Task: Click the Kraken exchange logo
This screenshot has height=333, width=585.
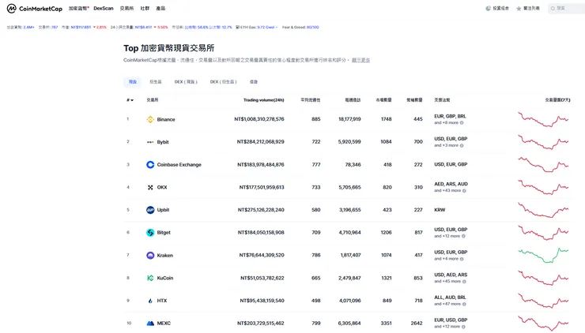Action: pyautogui.click(x=150, y=255)
